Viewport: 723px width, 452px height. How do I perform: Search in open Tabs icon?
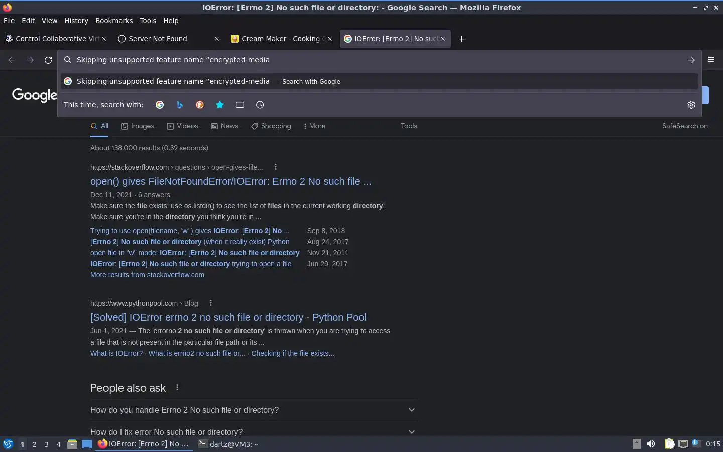[x=240, y=105]
